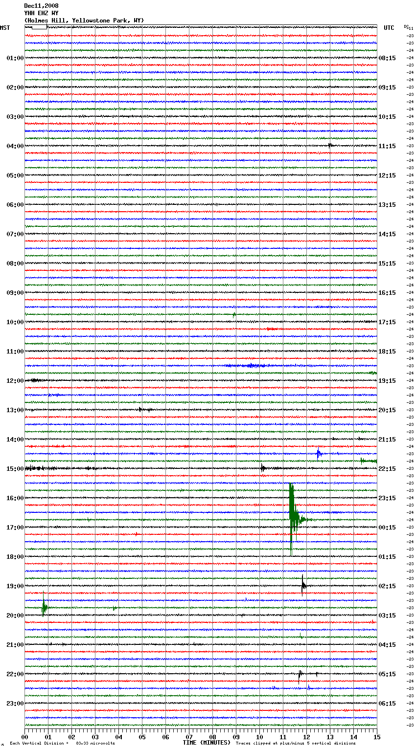The width and height of the screenshot is (416, 750).
Task: Click the Each Vertical Division scale note
Action: [62, 743]
